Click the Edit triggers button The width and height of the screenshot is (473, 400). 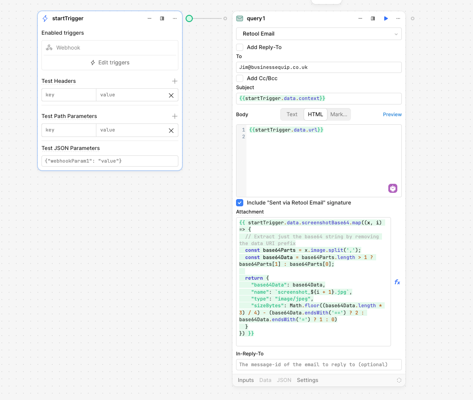click(110, 63)
